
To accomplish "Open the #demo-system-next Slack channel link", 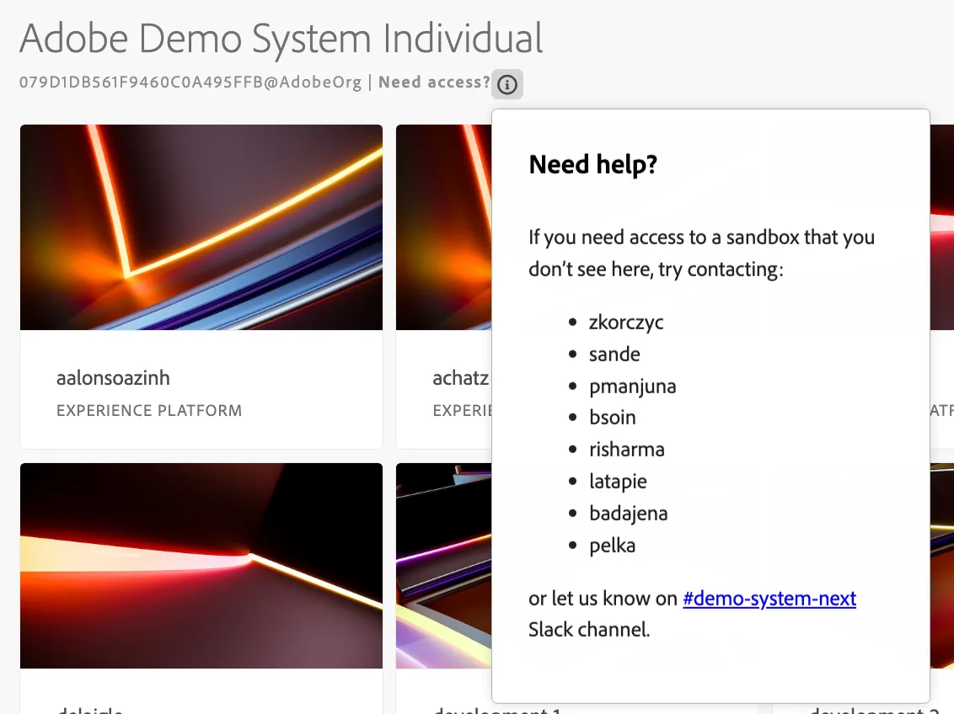I will pyautogui.click(x=769, y=599).
